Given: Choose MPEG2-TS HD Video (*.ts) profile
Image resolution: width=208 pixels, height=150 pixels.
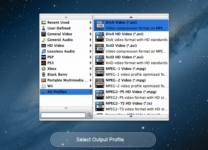Looking at the screenshot, I should coord(131,106).
